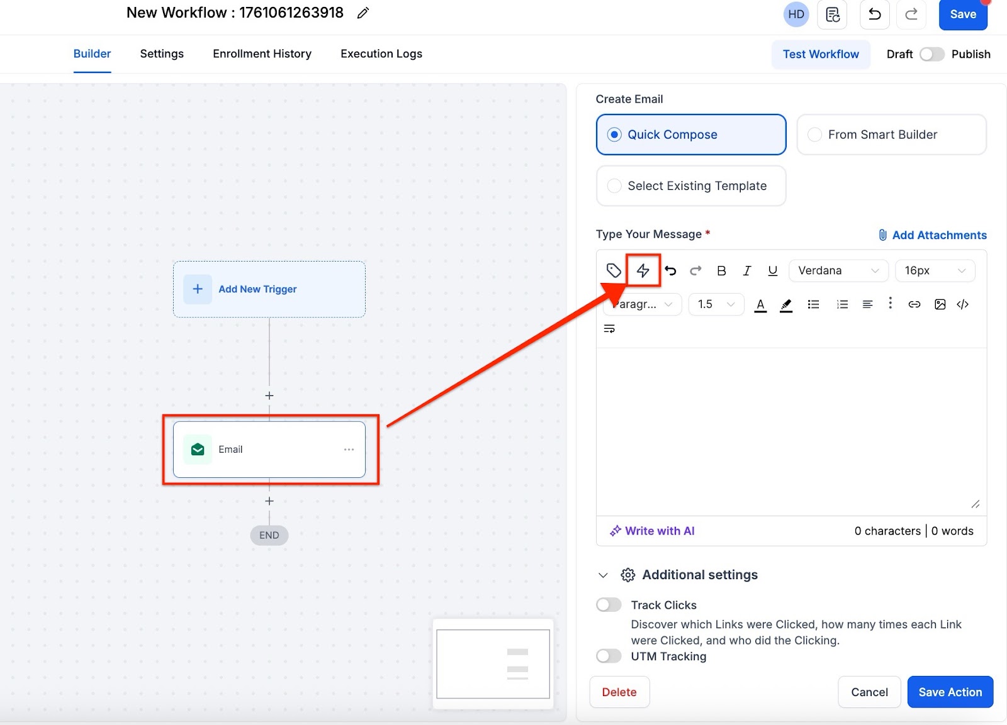Apply italic formatting in the editor
This screenshot has width=1007, height=725.
click(x=746, y=270)
